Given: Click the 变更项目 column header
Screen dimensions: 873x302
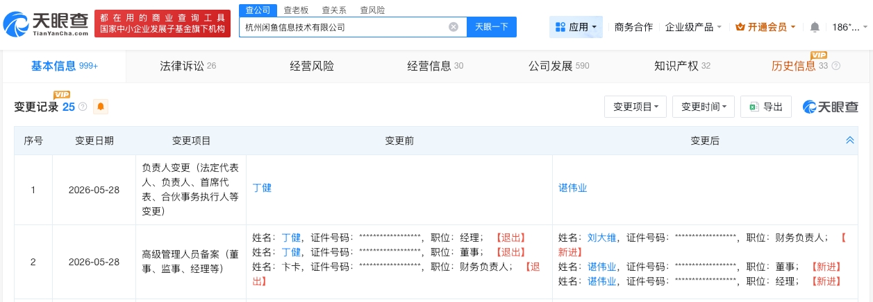Looking at the screenshot, I should click(191, 141).
